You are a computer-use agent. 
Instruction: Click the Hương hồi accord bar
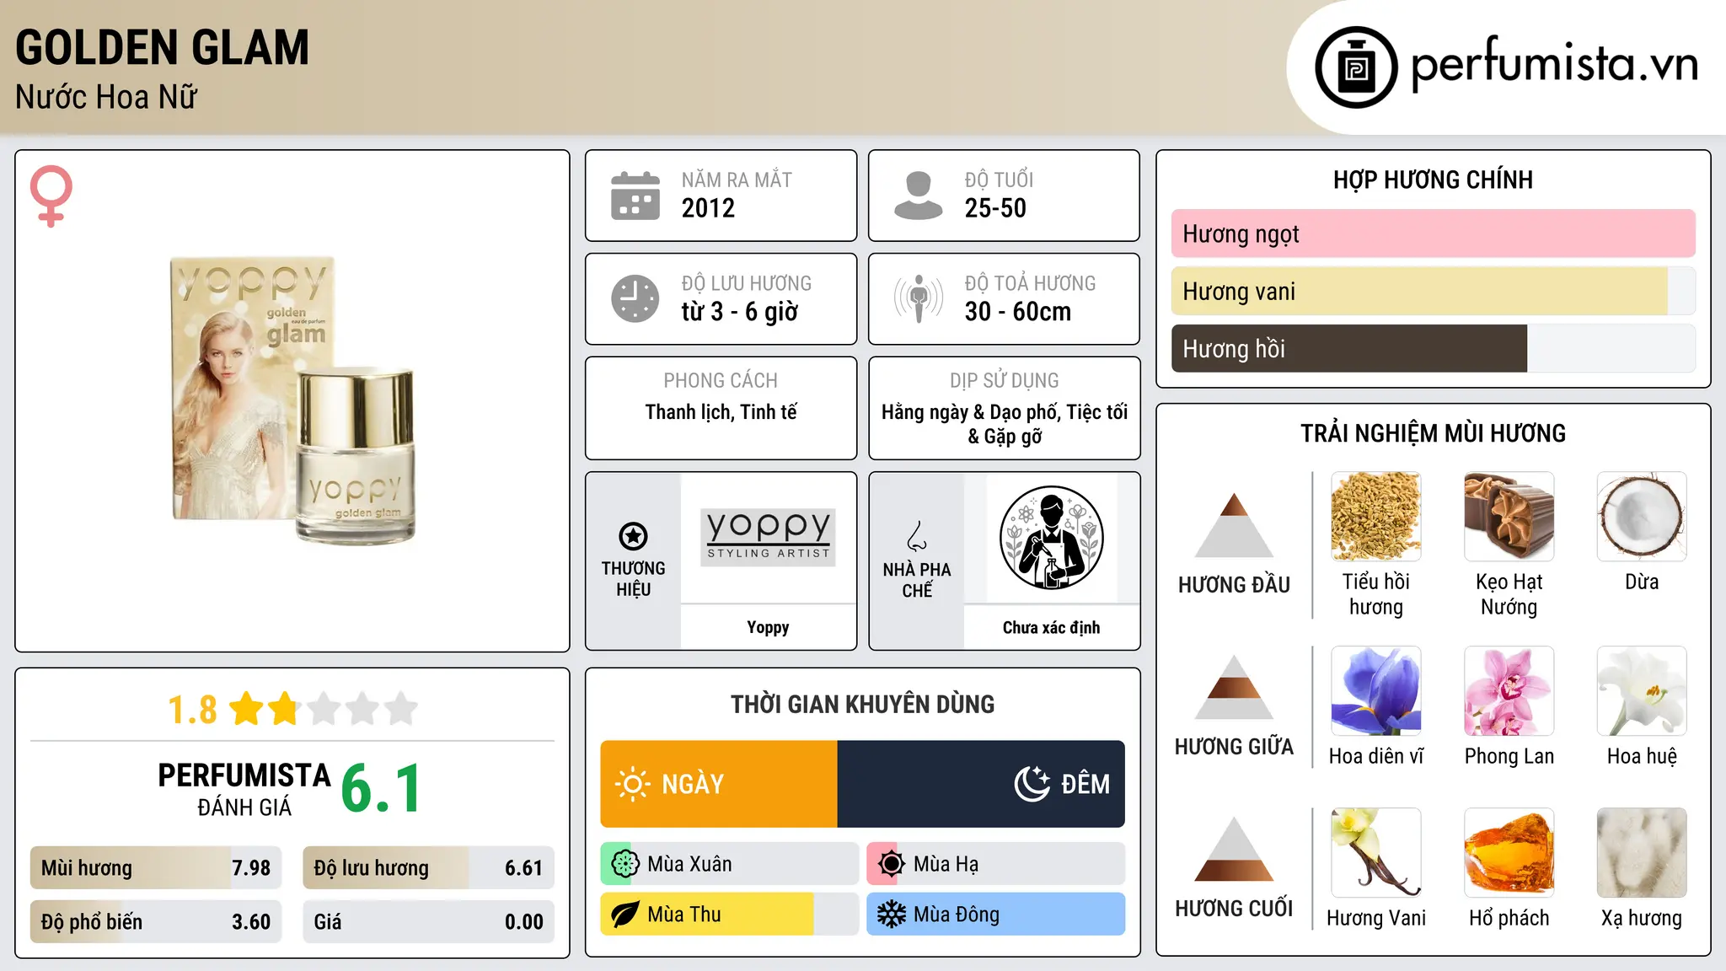[x=1433, y=348]
